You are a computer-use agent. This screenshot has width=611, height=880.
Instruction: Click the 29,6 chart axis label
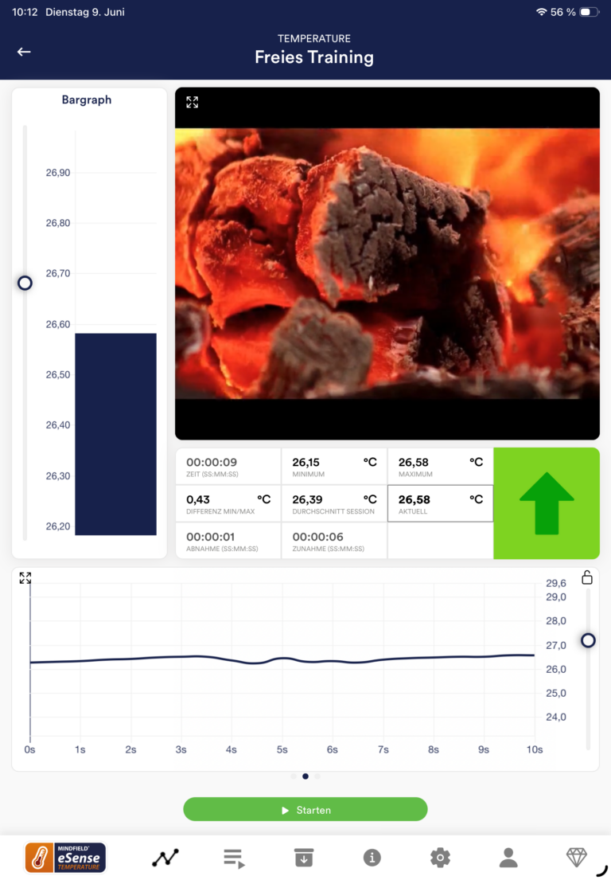pyautogui.click(x=556, y=583)
